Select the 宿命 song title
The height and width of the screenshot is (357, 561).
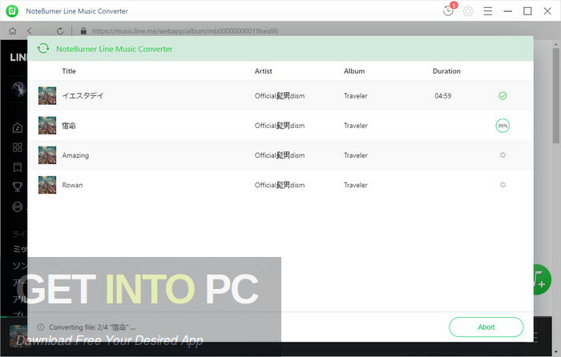coord(69,126)
